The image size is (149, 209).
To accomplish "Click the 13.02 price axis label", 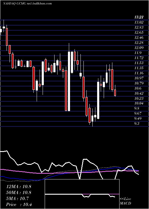I will coord(139,22).
